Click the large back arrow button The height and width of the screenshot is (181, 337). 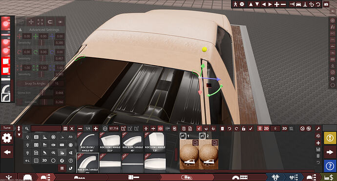[x=7, y=152]
